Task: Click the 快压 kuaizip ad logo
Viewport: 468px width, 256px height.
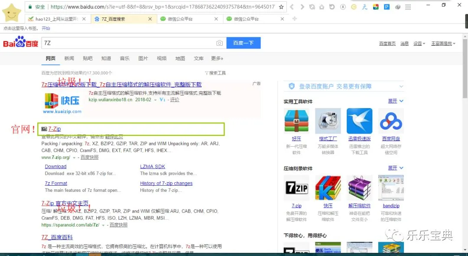Action: (x=62, y=103)
